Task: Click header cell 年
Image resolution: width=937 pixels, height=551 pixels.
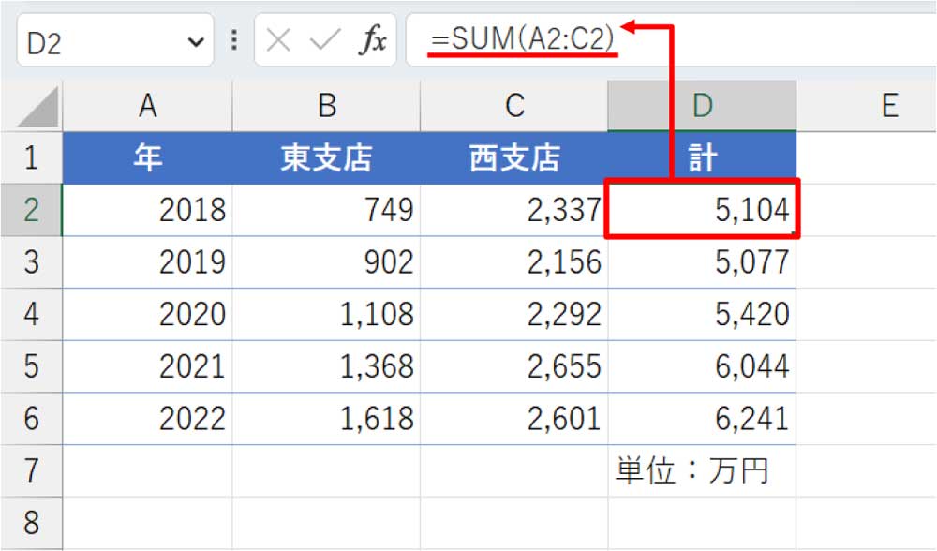Action: pos(148,157)
